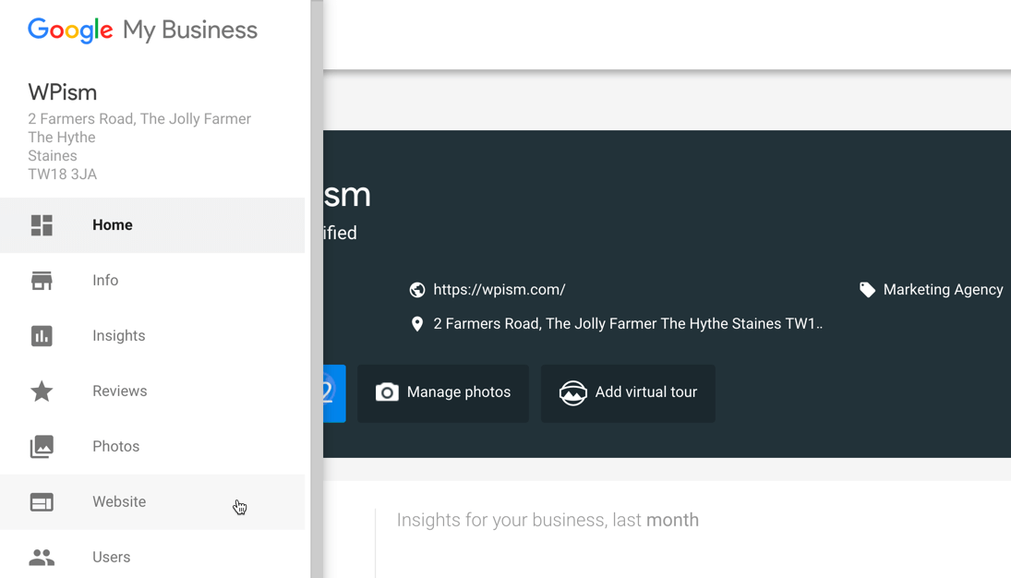Click the Insights bar chart icon

tap(42, 336)
